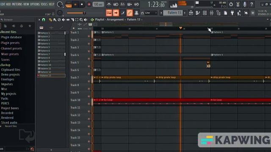Open the Channel rack icon
The image size is (271, 152).
pos(205,13)
